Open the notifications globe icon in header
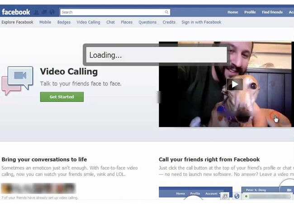 pos(52,12)
